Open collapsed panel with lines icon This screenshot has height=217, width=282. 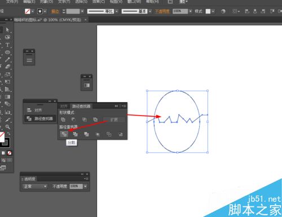point(29,60)
